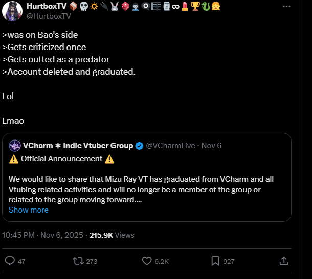Click the 6.2K likes count

(161, 261)
